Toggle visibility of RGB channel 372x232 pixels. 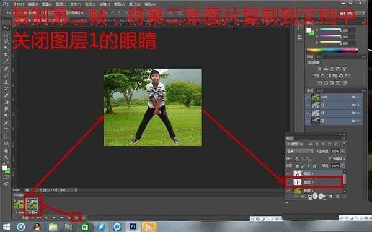click(308, 97)
